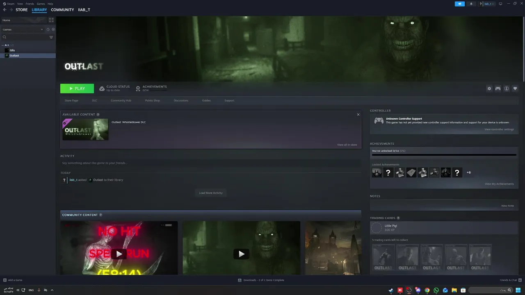Show recent games with the clock icon
The image size is (525, 295).
click(48, 29)
